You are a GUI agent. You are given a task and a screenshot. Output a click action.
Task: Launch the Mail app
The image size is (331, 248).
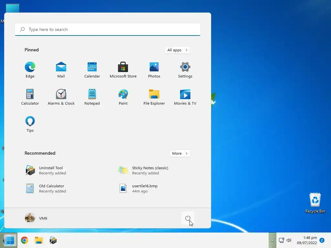[x=61, y=70]
